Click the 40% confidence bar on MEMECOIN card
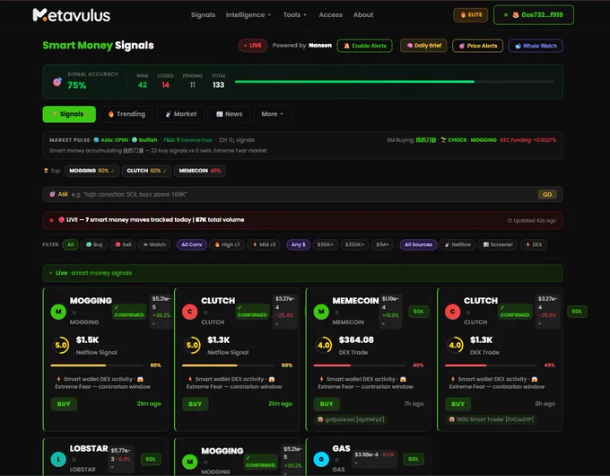Viewport: 610px width, 476px height. 361,366
